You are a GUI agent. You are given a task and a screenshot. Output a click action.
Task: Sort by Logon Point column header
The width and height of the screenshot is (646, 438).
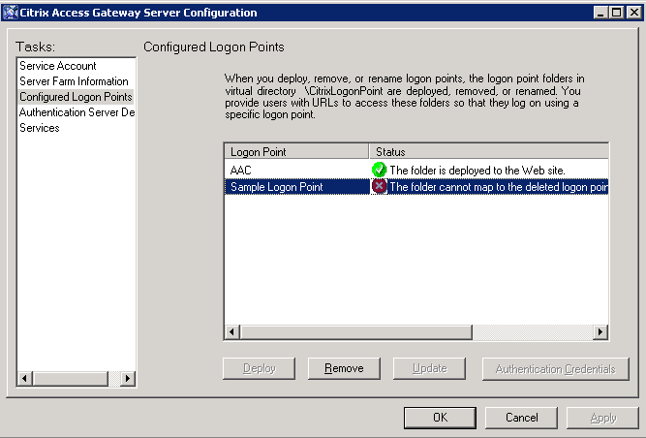click(x=296, y=151)
